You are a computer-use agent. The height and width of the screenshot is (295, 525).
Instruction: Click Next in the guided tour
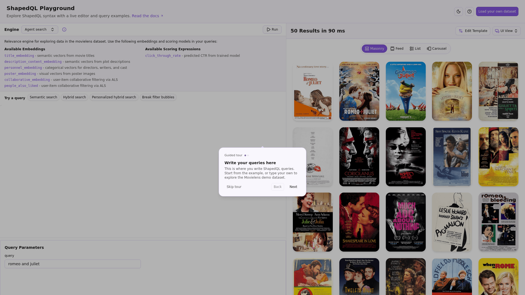click(x=293, y=187)
